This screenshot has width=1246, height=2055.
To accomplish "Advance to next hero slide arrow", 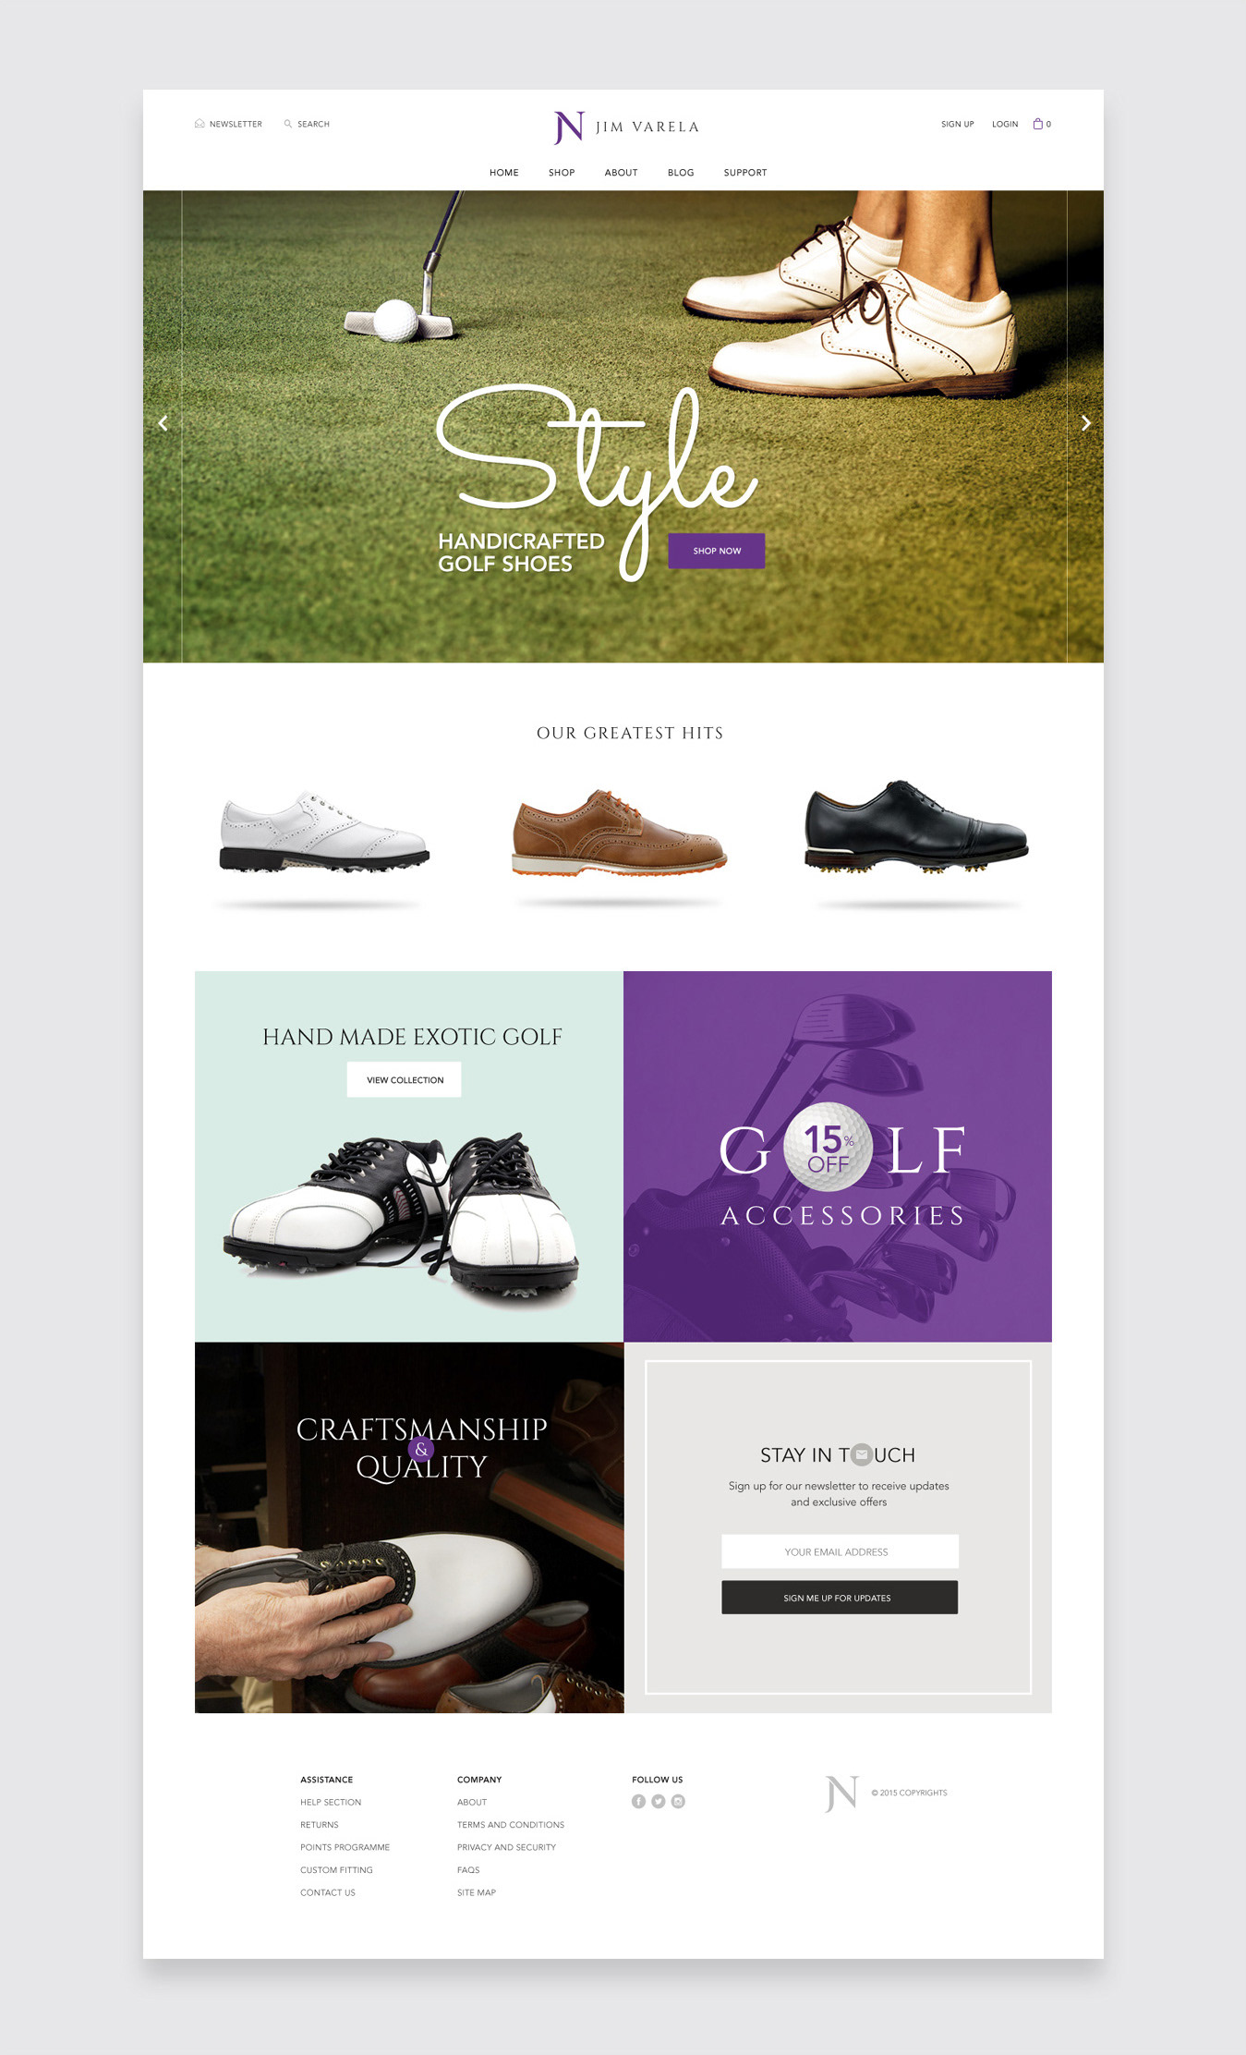I will 1086,423.
